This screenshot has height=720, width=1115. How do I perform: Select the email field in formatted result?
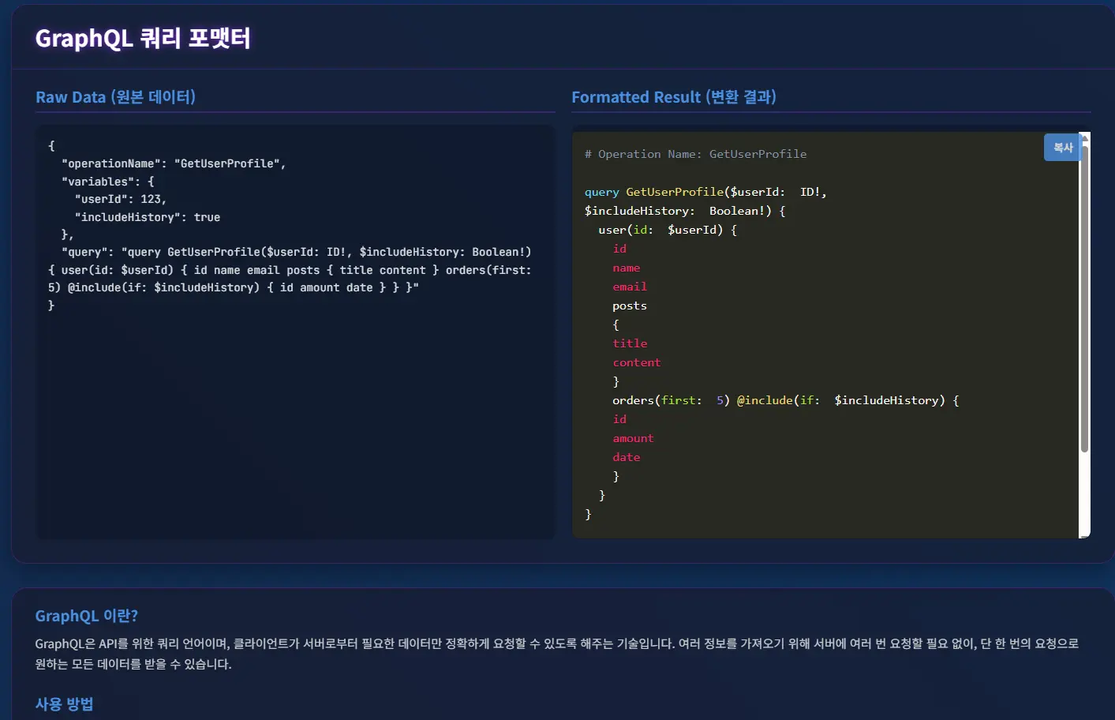click(x=629, y=286)
